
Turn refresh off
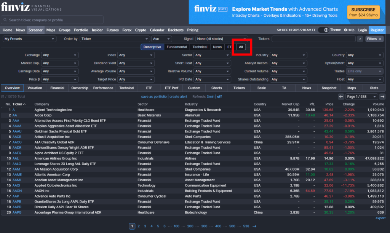coord(219,96)
